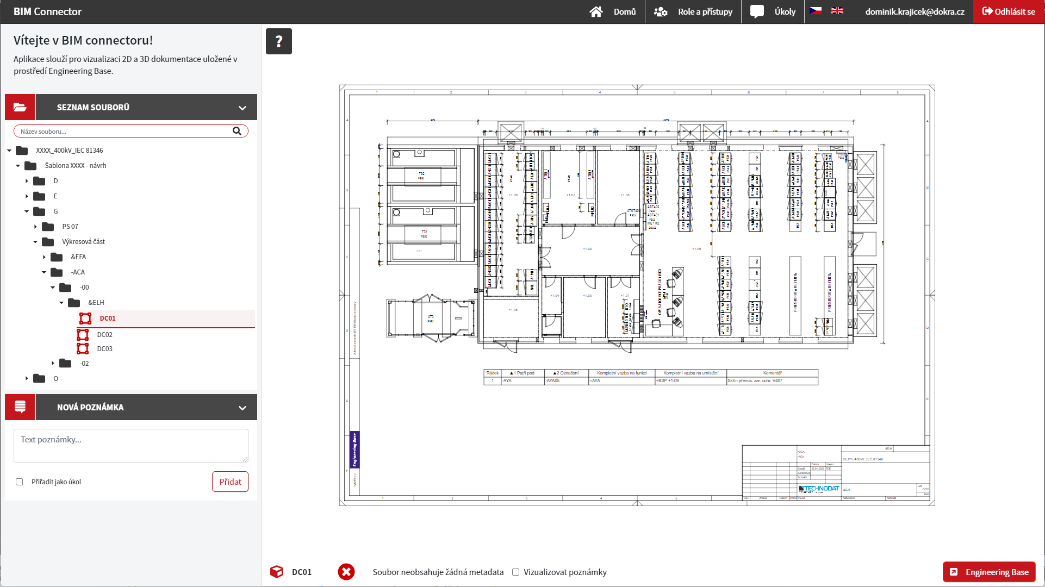Click the -00 folder label
Screen dimensions: 1045x587
pos(84,288)
